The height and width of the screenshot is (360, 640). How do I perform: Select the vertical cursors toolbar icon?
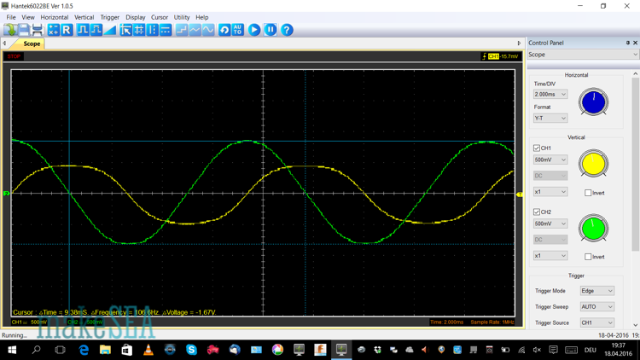tap(152, 30)
